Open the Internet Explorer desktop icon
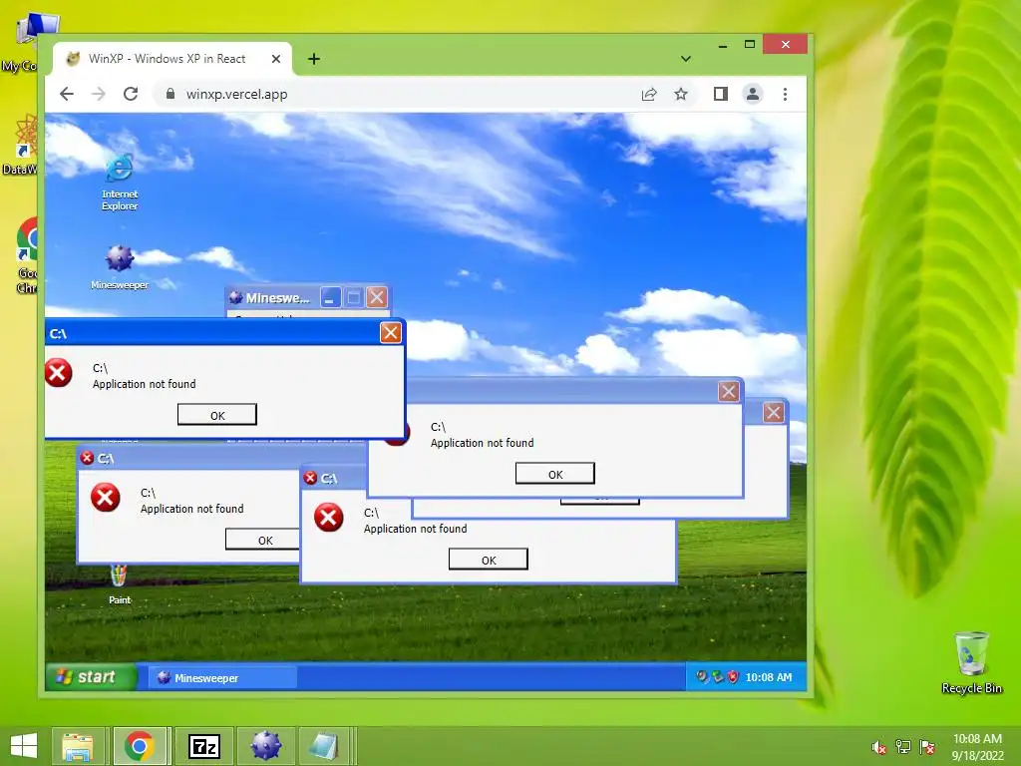This screenshot has height=766, width=1021. (120, 182)
